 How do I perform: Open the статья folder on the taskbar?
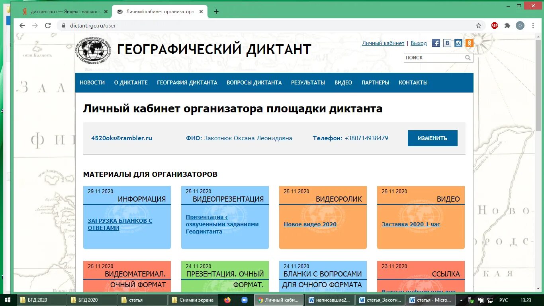pos(143,300)
